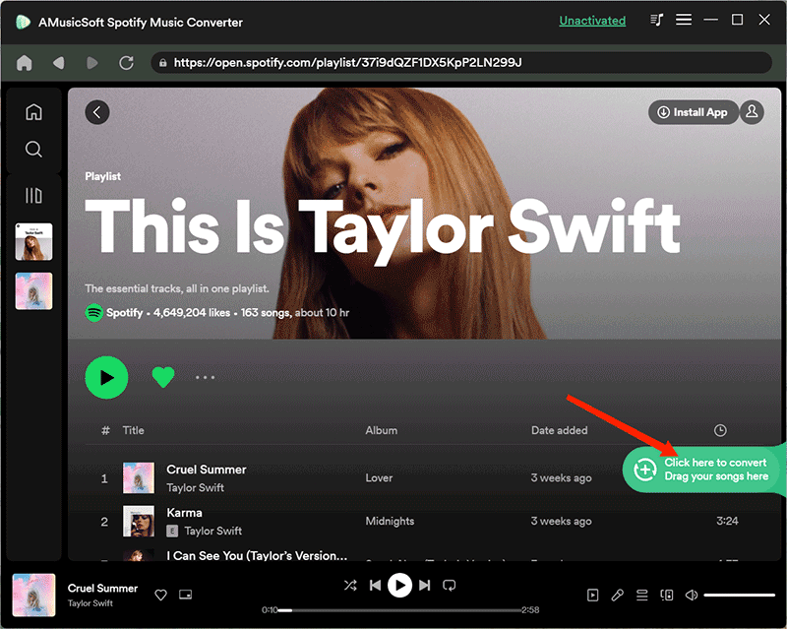The image size is (787, 629).
Task: Click now playing album art in player bar
Action: coord(33,596)
